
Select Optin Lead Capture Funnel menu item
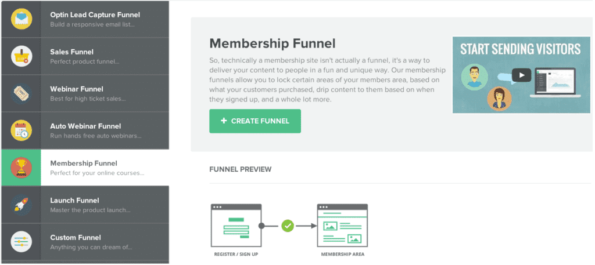(x=85, y=19)
